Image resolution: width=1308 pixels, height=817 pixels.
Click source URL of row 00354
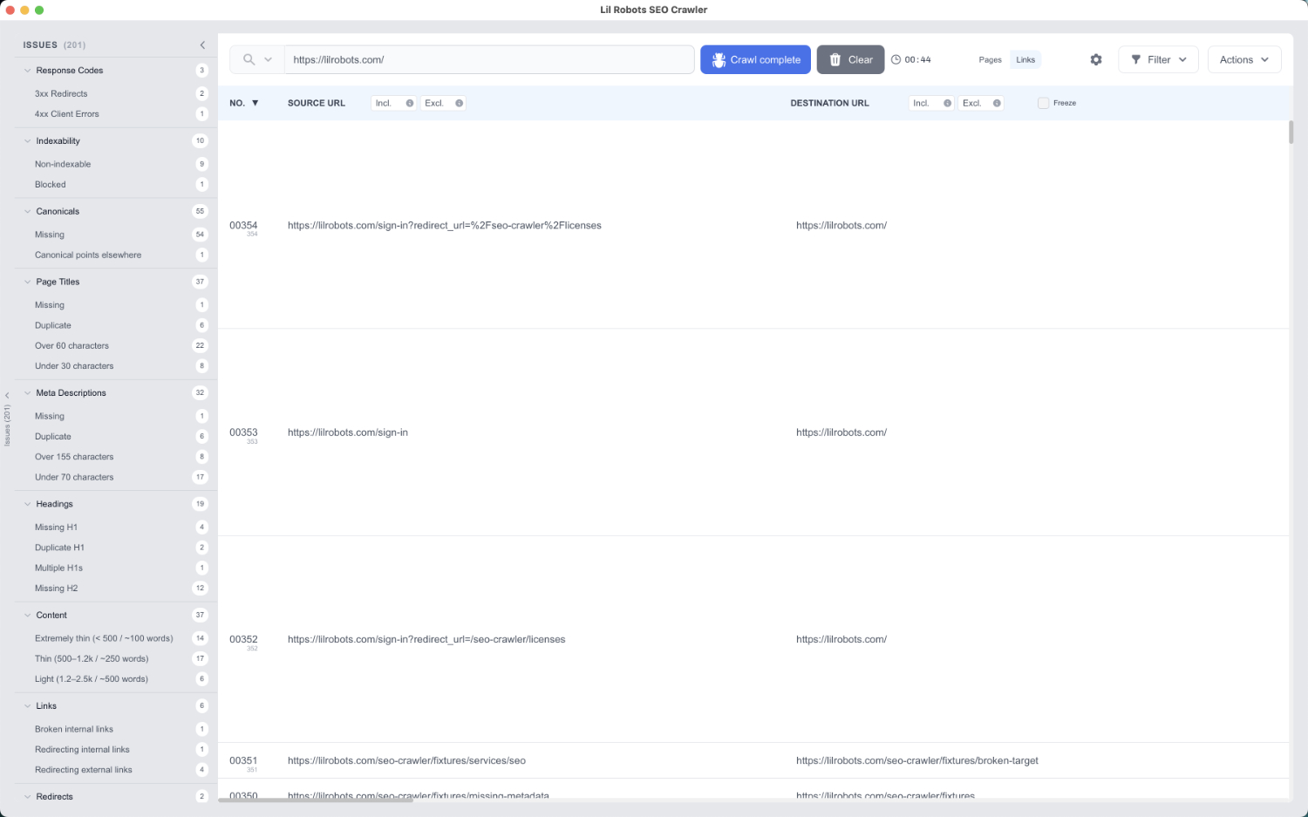pos(444,225)
